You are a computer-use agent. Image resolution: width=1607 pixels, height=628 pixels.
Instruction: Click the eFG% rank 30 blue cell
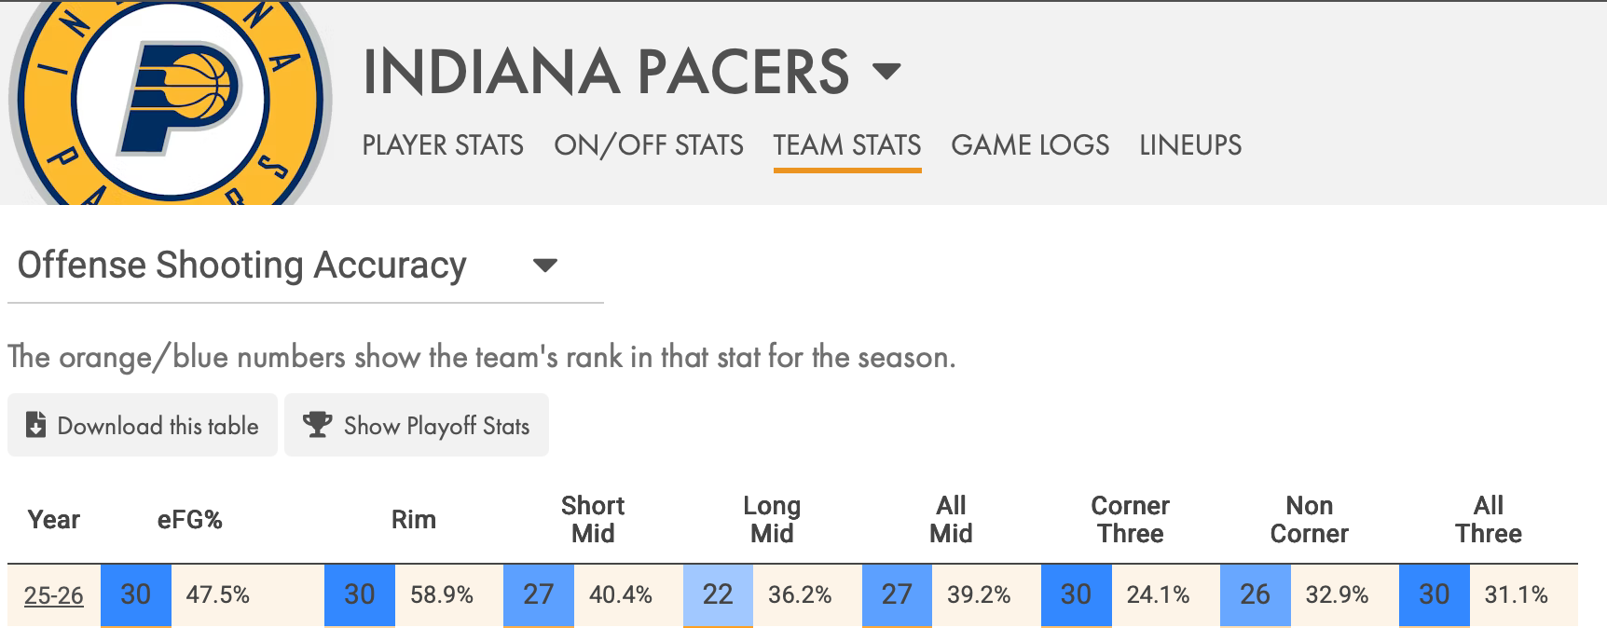(136, 594)
